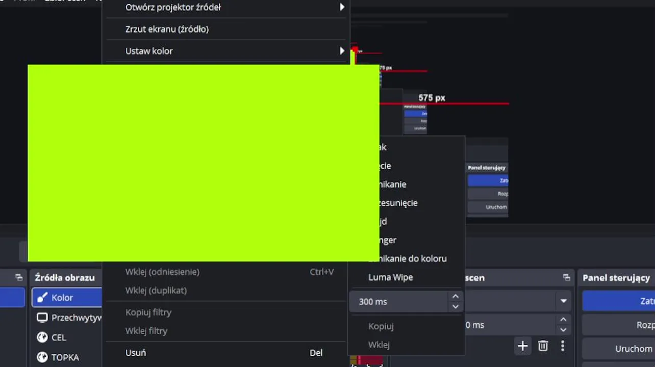Select the Kolor source brush icon
The image size is (655, 367).
(x=42, y=298)
